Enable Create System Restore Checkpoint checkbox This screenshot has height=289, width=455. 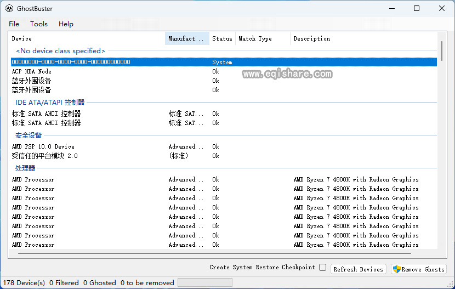(322, 268)
